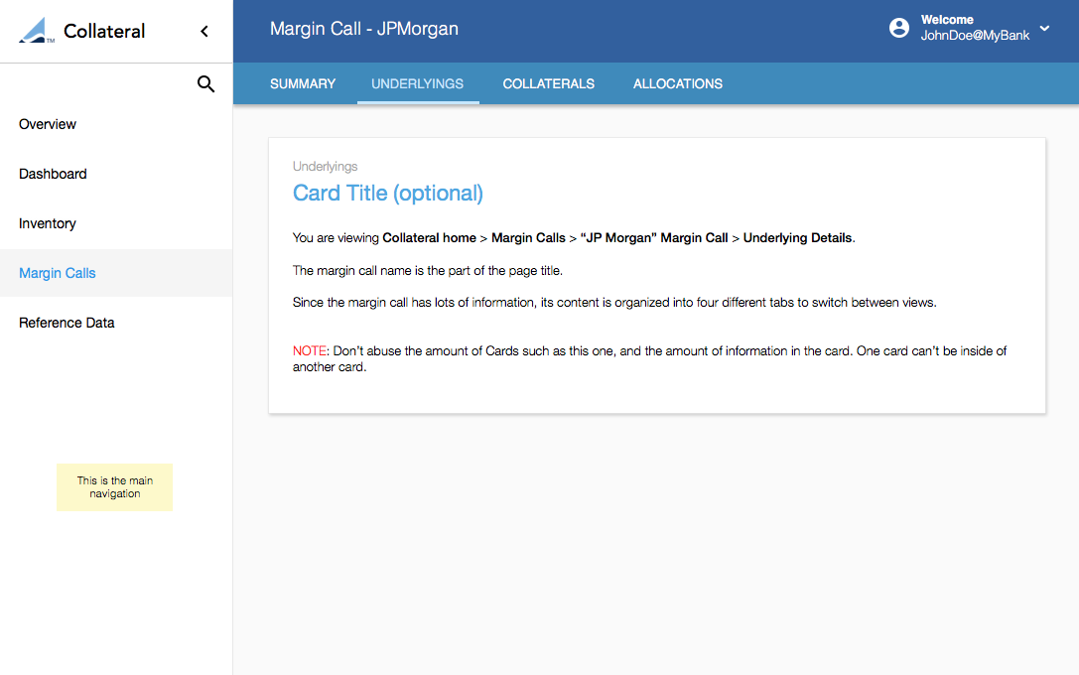The image size is (1079, 675).
Task: Open Overview in the sidebar navigation
Action: tap(48, 124)
